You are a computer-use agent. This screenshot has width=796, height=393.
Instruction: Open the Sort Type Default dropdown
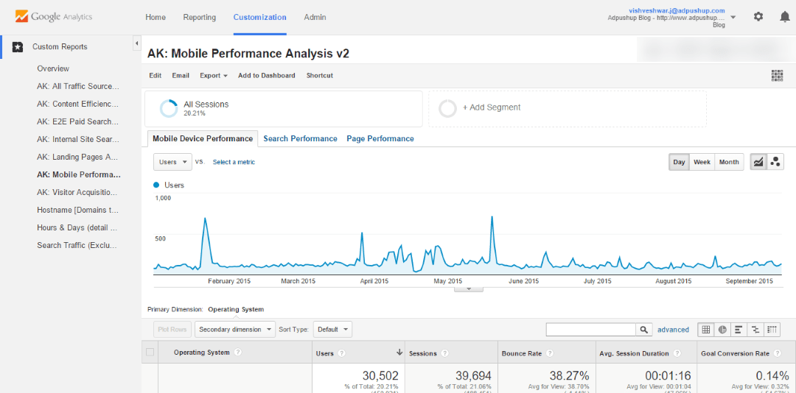click(x=332, y=330)
